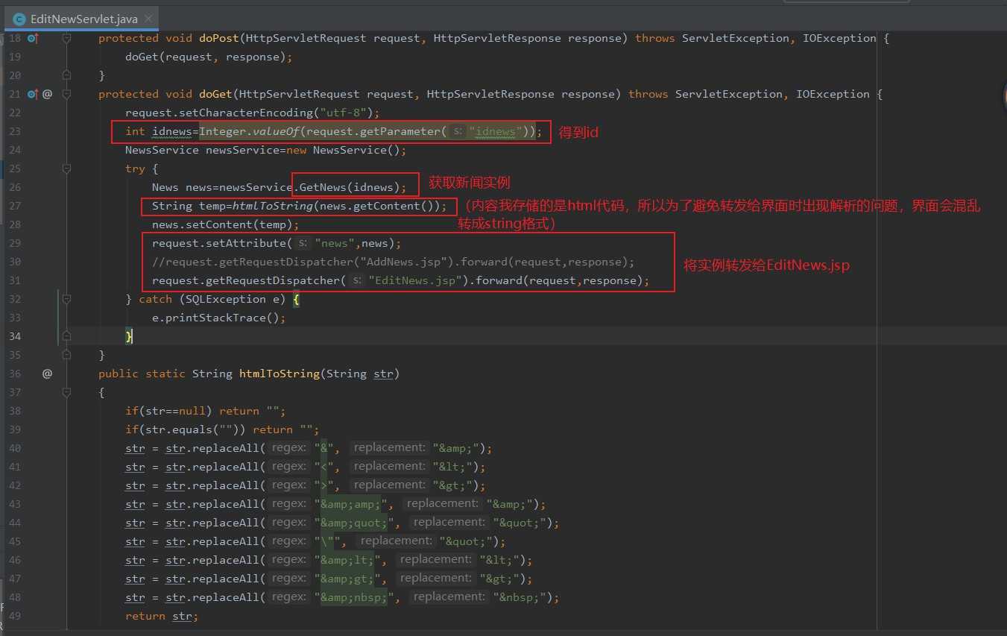Click the "utf-8" string literal
Viewport: 1007px width, 636px height.
(x=344, y=113)
